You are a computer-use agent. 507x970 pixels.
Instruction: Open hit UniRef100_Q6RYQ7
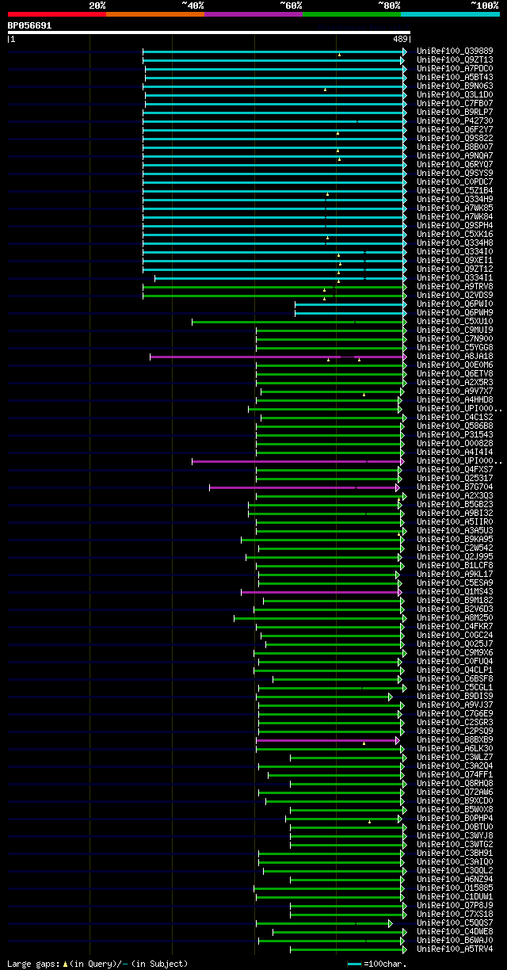pos(455,164)
